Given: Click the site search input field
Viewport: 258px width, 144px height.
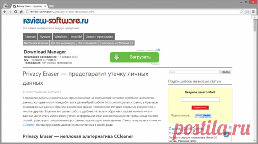Looking at the screenshot, I should pyautogui.click(x=194, y=72).
